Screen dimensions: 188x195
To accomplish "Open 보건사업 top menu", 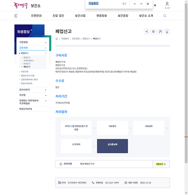I will pos(80,16).
